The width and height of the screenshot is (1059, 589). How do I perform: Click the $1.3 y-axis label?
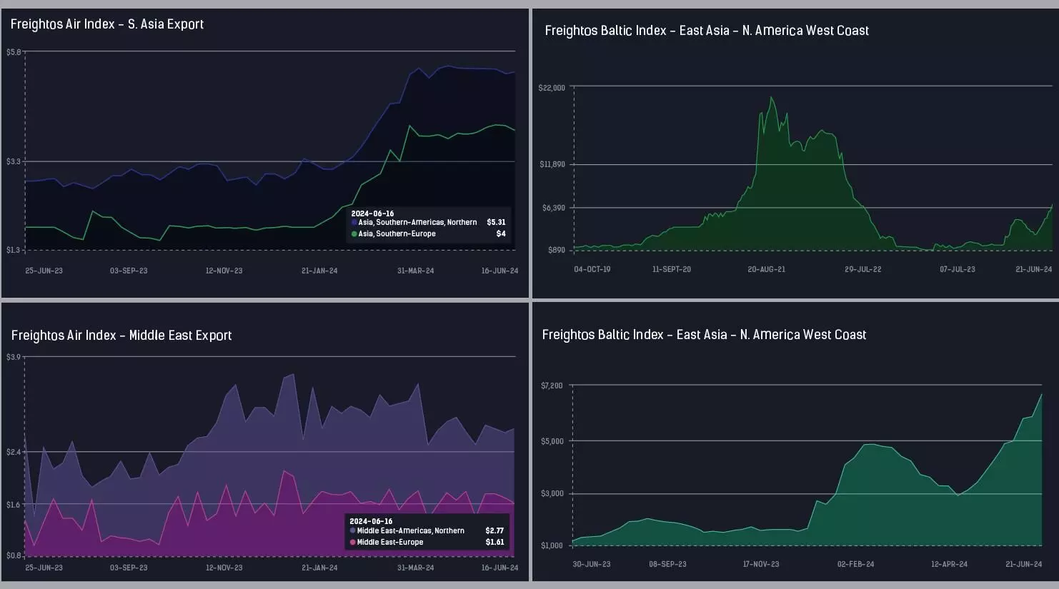point(14,251)
